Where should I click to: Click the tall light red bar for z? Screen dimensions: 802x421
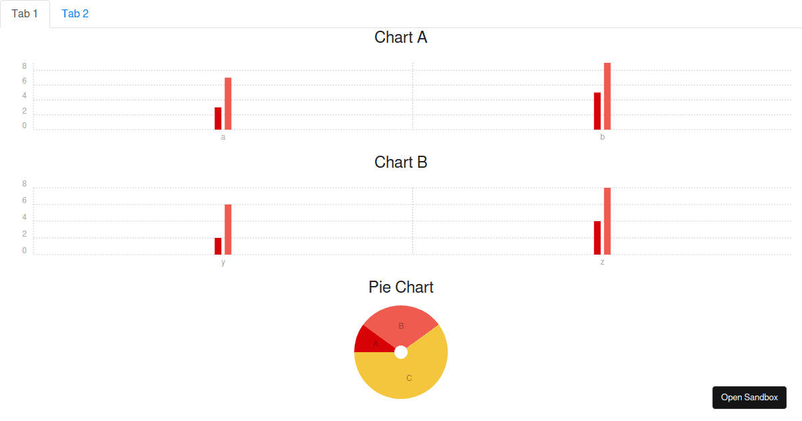608,221
